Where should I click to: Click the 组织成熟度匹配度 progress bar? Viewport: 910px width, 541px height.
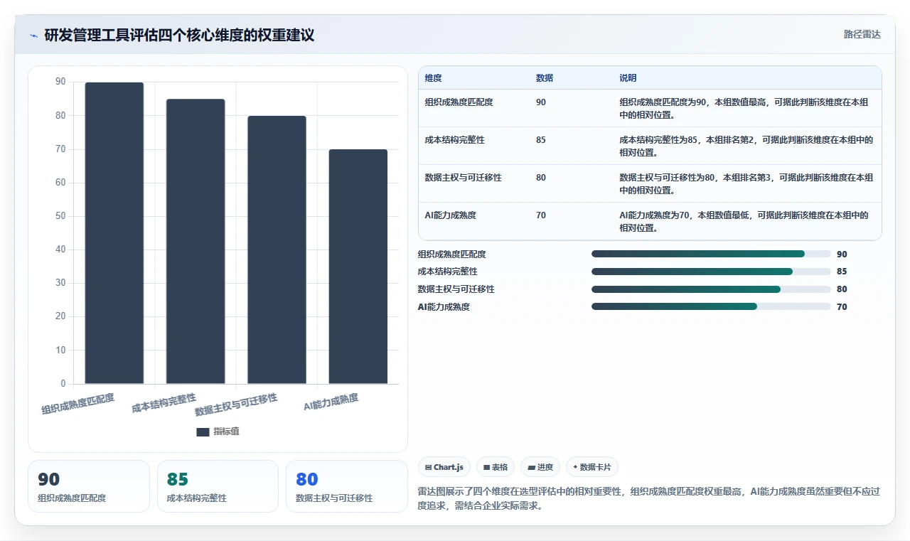[x=711, y=254]
